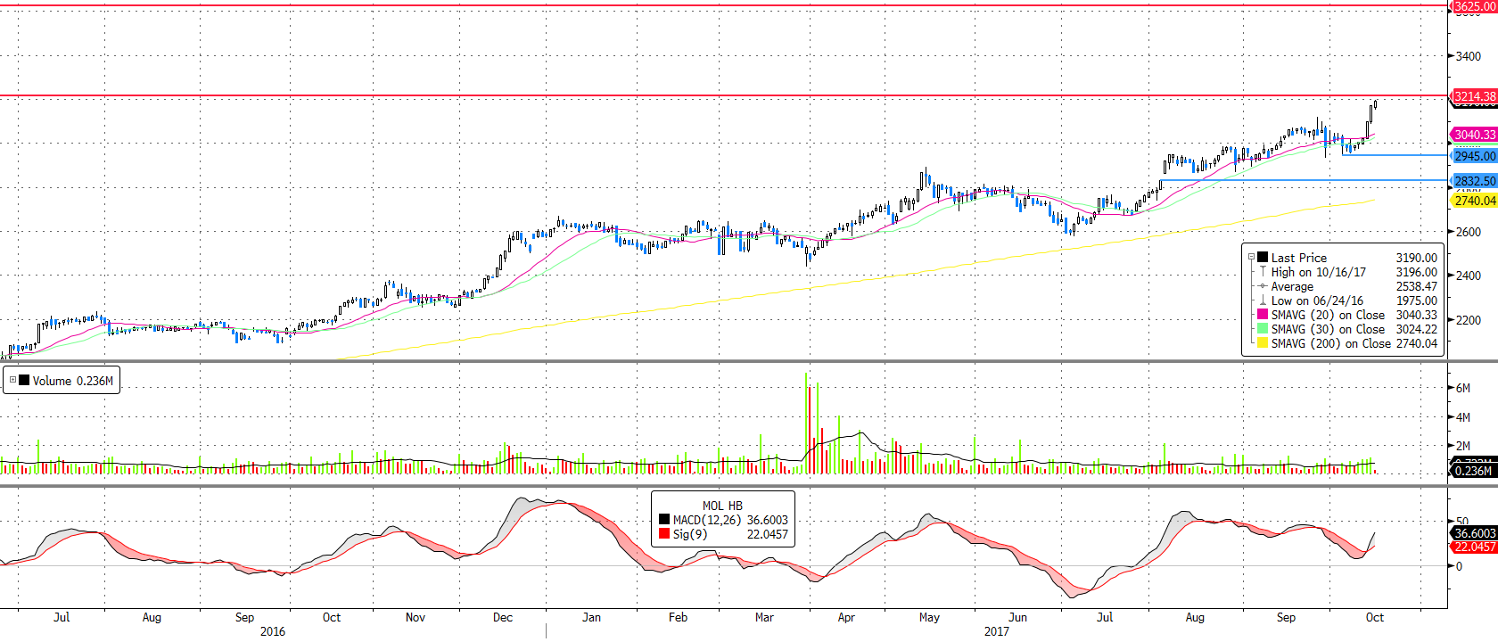Click the 3024.22 SMAVG (30) value
The height and width of the screenshot is (642, 1498).
point(1416,329)
